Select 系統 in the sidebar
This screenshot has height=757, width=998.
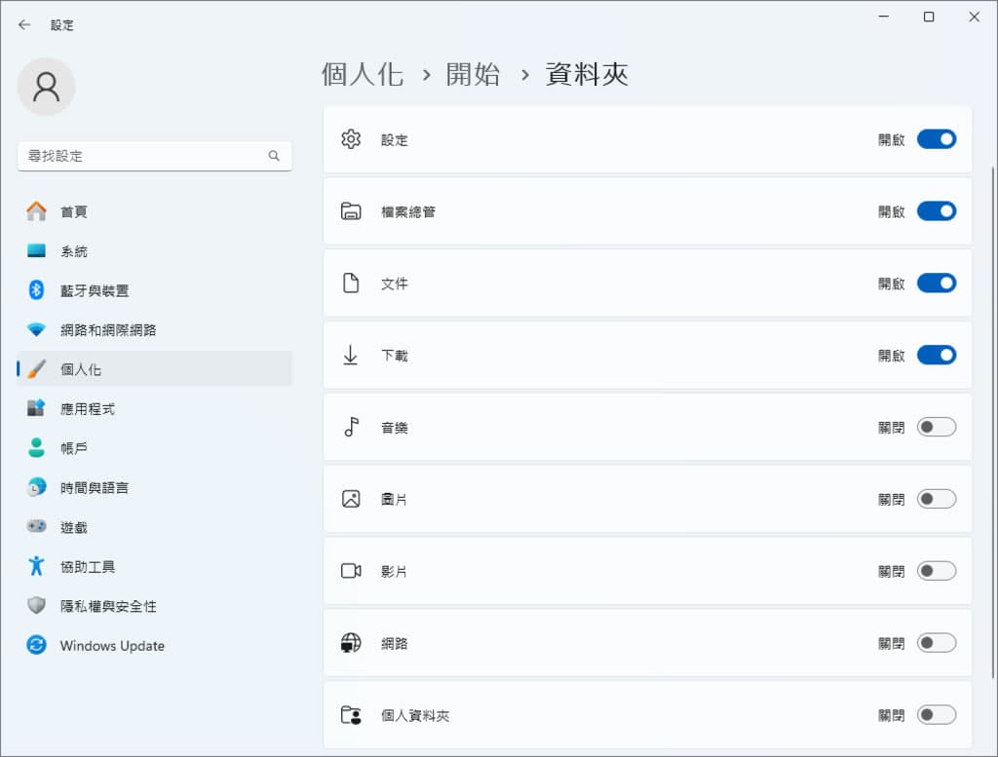click(154, 250)
